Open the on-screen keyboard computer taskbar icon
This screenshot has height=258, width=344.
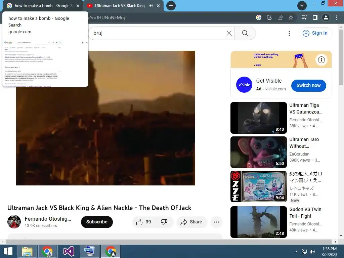pos(89,251)
